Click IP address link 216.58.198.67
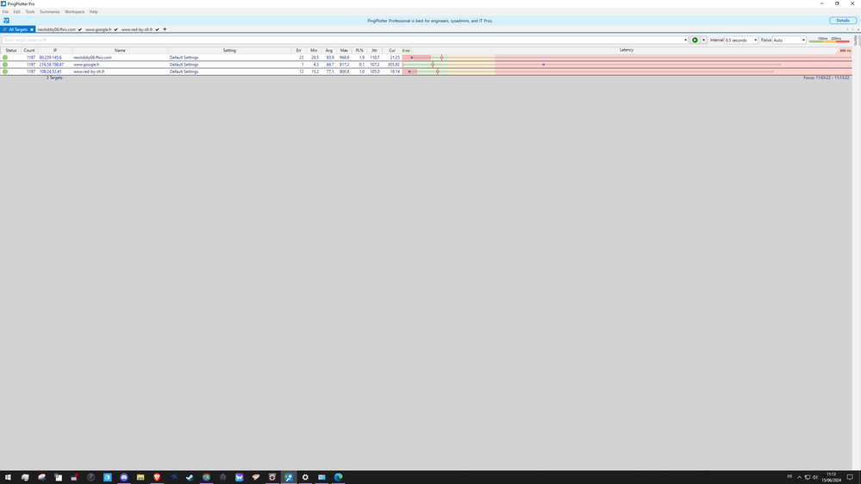Viewport: 861px width, 484px height. tap(51, 65)
